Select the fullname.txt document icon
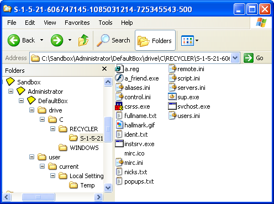This screenshot has height=204, width=274. (x=119, y=116)
